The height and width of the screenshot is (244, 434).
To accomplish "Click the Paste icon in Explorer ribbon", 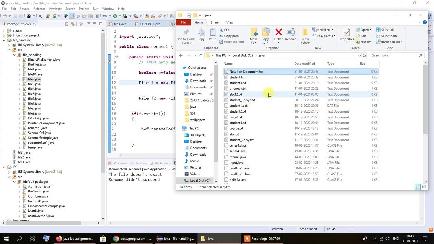I will coord(213,33).
